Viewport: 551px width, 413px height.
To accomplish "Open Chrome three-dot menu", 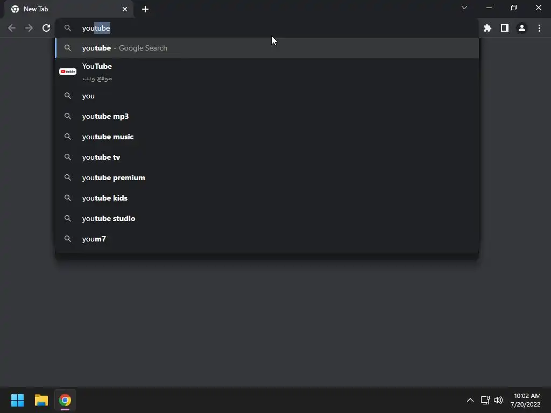I will pyautogui.click(x=539, y=28).
